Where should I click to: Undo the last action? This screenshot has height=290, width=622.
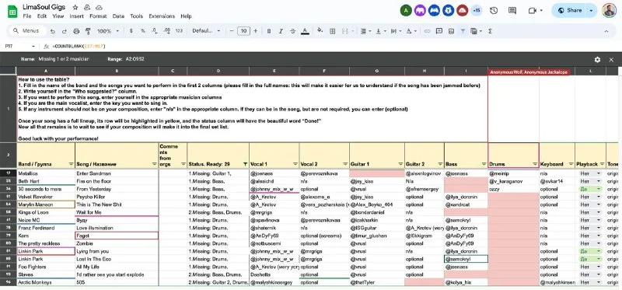53,31
